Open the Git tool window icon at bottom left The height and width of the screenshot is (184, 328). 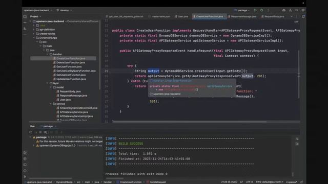[x=25, y=176]
